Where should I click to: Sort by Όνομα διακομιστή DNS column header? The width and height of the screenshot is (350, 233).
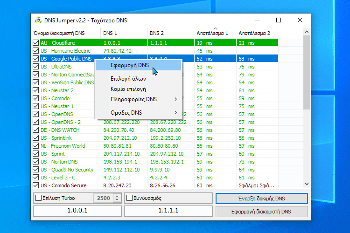click(x=66, y=33)
